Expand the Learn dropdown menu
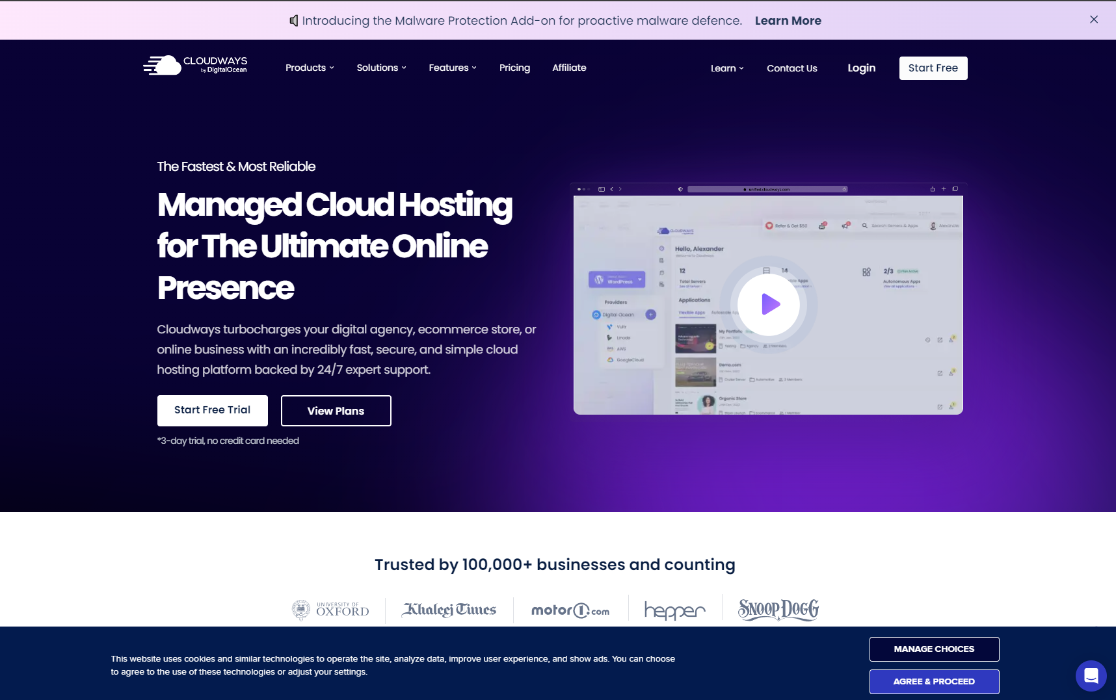The image size is (1116, 700). click(727, 68)
